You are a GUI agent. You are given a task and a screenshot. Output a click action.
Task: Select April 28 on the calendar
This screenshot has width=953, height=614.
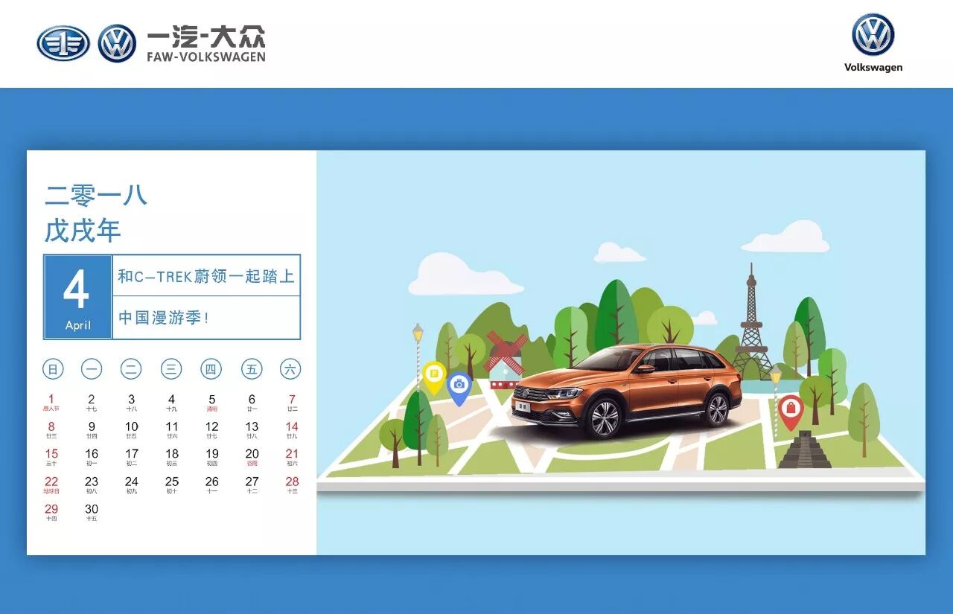click(x=292, y=485)
